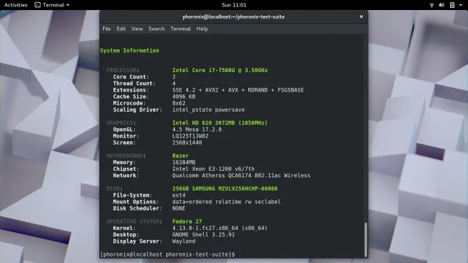
Task: Click the 'OPERATING SYSTEM:' section label
Action: [x=135, y=221]
